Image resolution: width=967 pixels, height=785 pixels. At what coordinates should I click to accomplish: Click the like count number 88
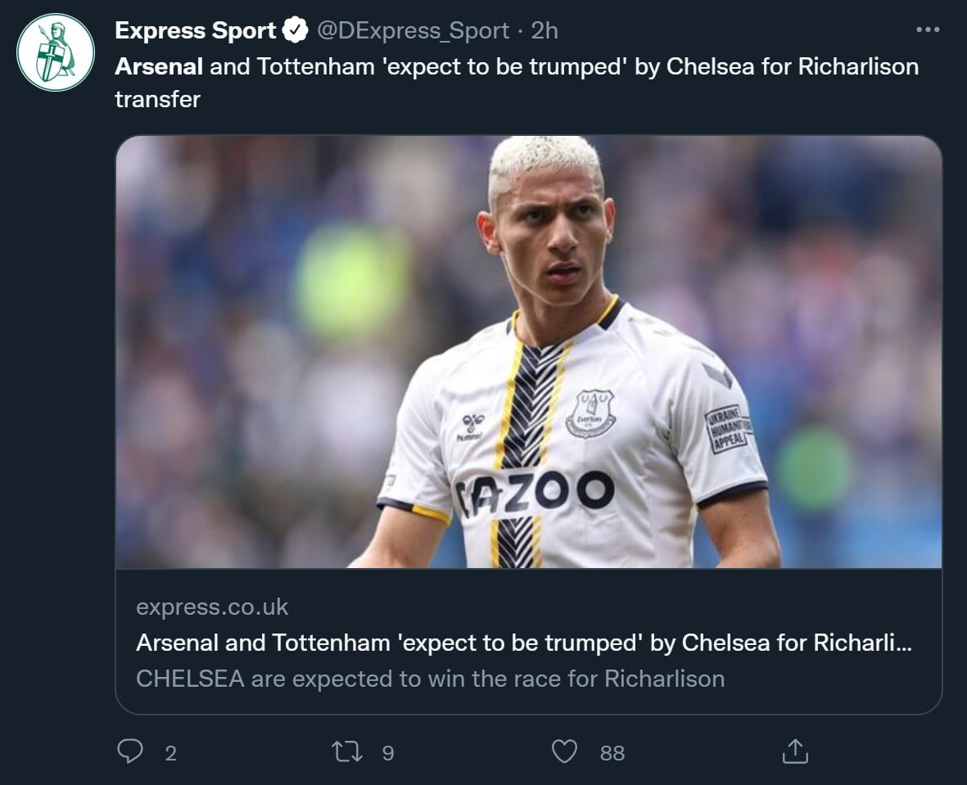(x=612, y=753)
